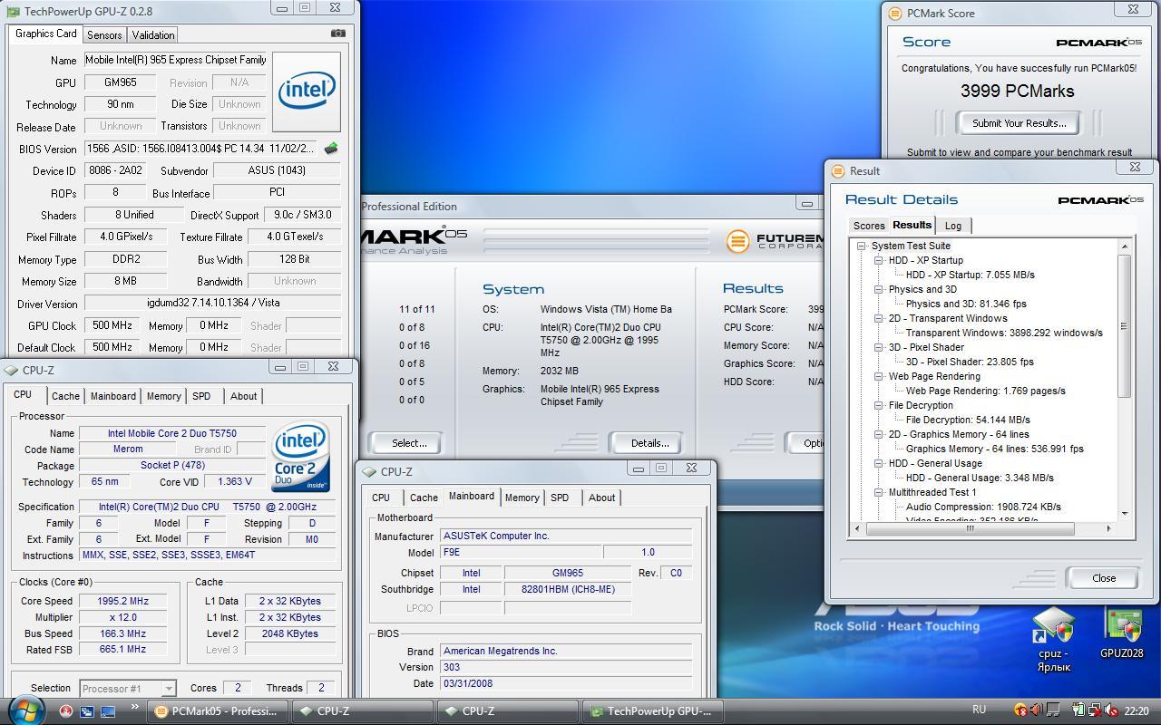Screen dimensions: 1161x725
Task: Click the battery power plug tray icon
Action: pos(1079,710)
